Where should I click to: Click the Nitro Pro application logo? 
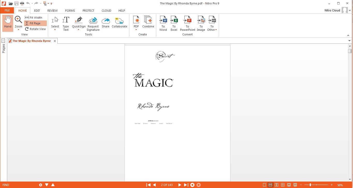point(3,3)
